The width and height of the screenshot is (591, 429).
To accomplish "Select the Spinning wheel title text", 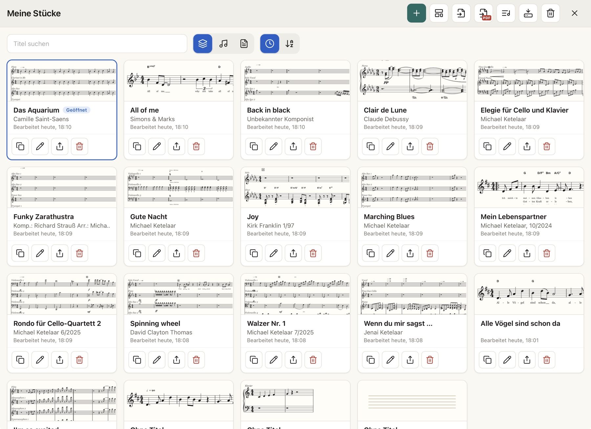I will 155,323.
